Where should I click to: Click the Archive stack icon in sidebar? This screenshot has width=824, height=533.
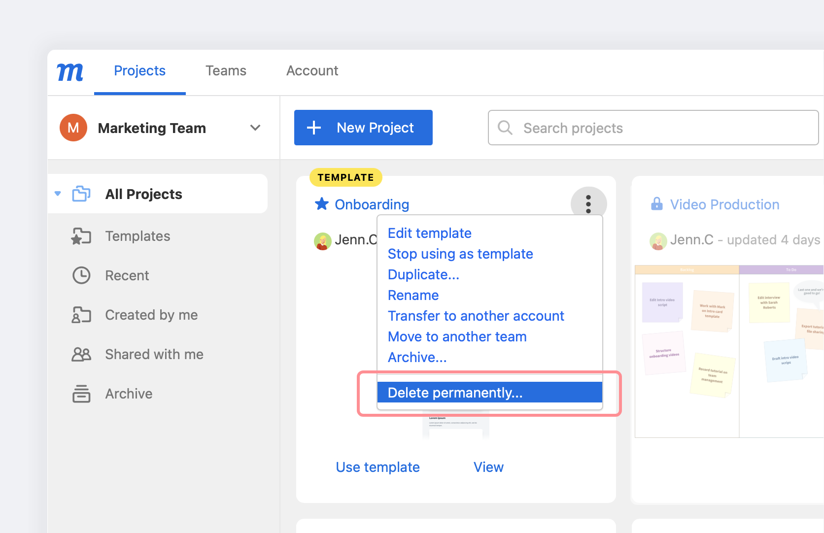tap(81, 394)
